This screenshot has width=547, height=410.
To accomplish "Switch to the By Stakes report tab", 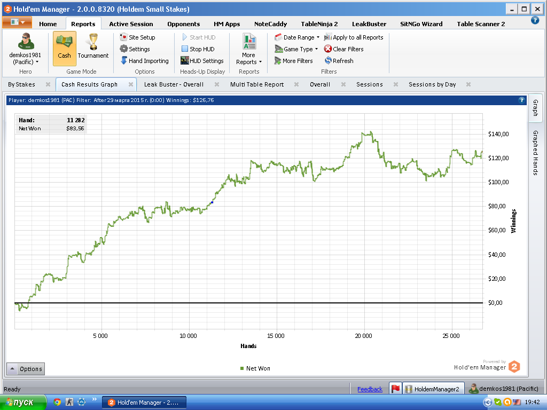I will coord(21,84).
